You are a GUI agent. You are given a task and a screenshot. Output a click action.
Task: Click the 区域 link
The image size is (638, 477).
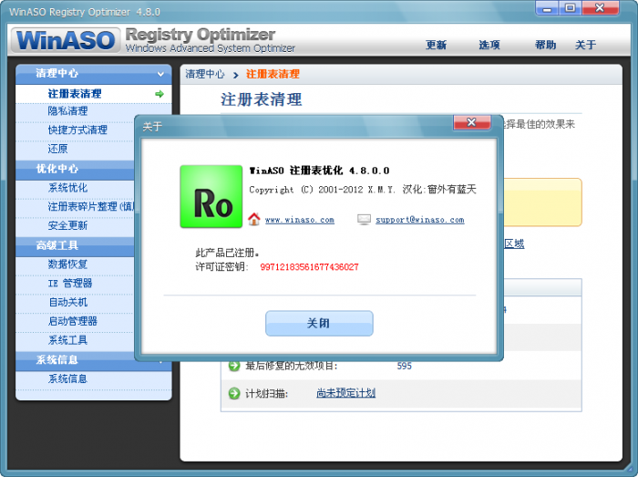[x=514, y=244]
